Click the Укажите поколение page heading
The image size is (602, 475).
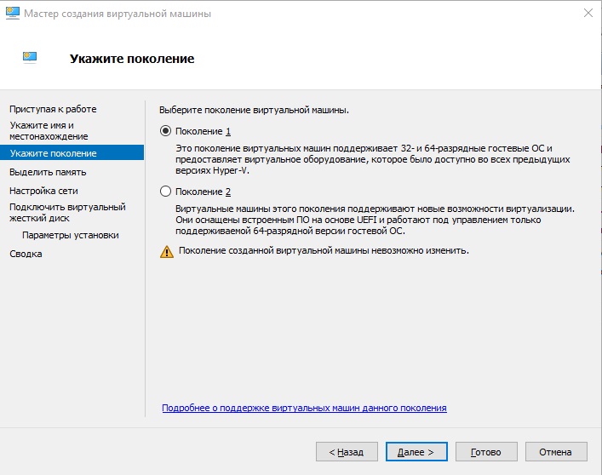click(x=131, y=59)
